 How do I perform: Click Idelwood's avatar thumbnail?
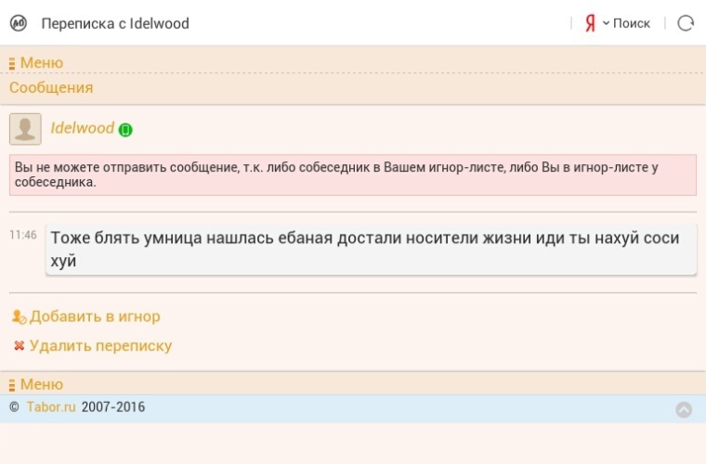coord(25,129)
